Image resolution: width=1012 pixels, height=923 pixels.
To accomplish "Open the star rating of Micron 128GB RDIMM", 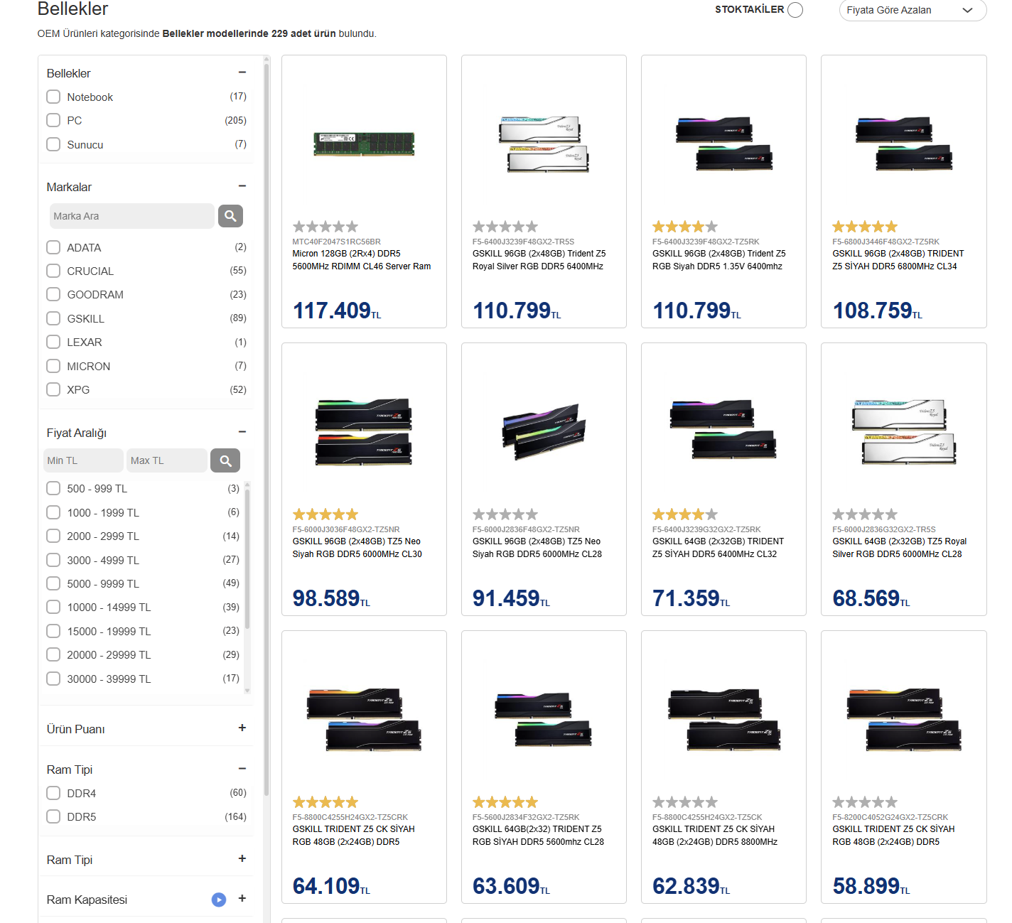I will [x=325, y=227].
